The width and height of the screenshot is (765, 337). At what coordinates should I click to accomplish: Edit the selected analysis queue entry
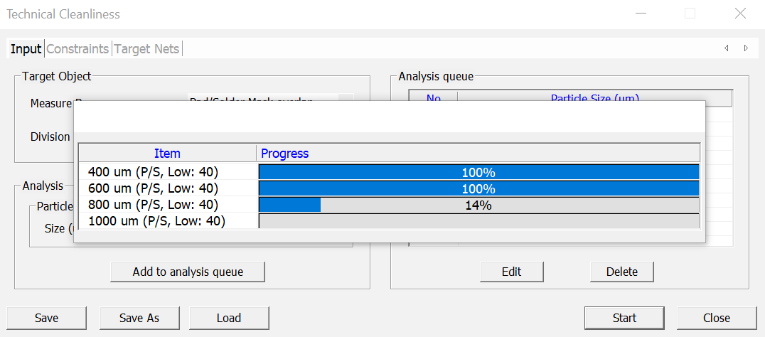click(x=511, y=272)
